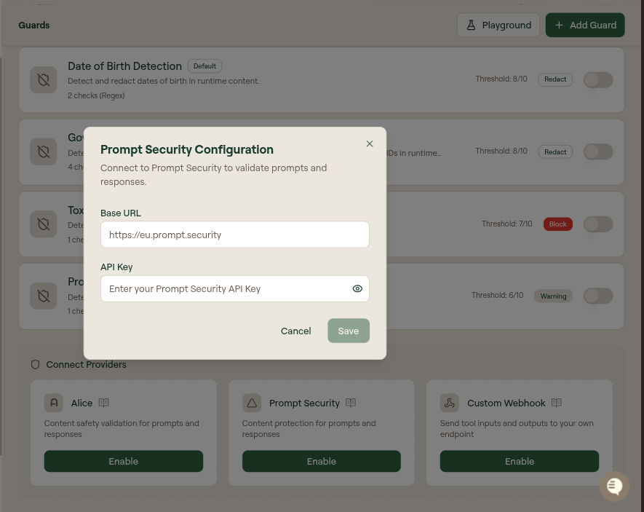Click the Default tag on Date of Birth Detection

coord(204,66)
